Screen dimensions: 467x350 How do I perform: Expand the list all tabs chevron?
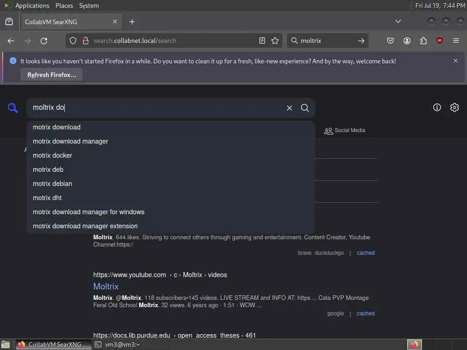coord(398,21)
